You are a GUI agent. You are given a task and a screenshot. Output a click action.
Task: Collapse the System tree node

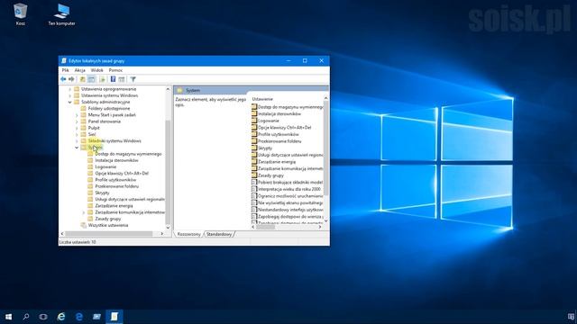(x=77, y=148)
